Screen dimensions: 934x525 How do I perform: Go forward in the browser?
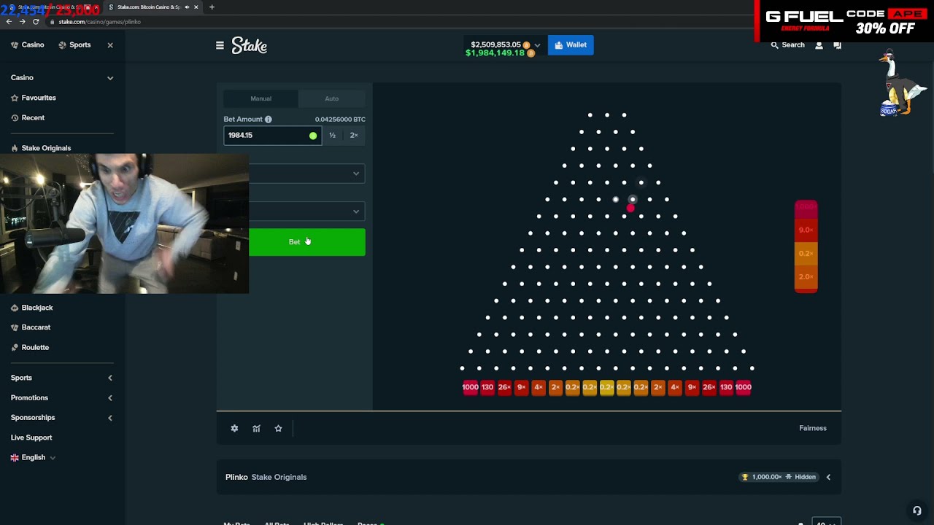coord(22,22)
